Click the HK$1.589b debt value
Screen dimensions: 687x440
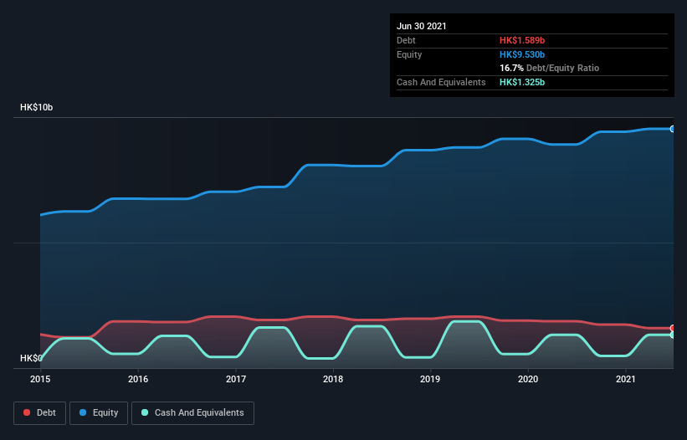tap(522, 40)
